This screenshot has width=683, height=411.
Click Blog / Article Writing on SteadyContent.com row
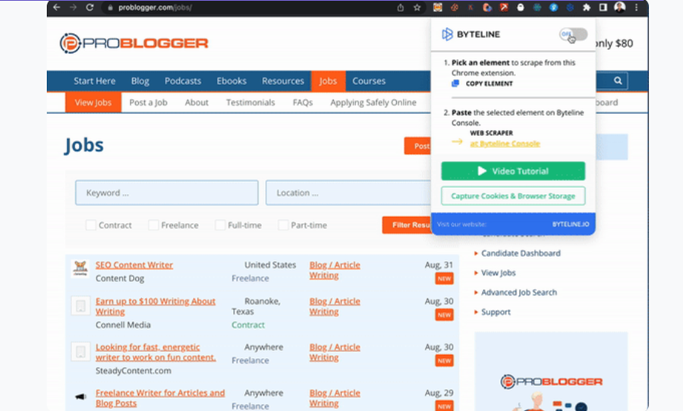[335, 352]
